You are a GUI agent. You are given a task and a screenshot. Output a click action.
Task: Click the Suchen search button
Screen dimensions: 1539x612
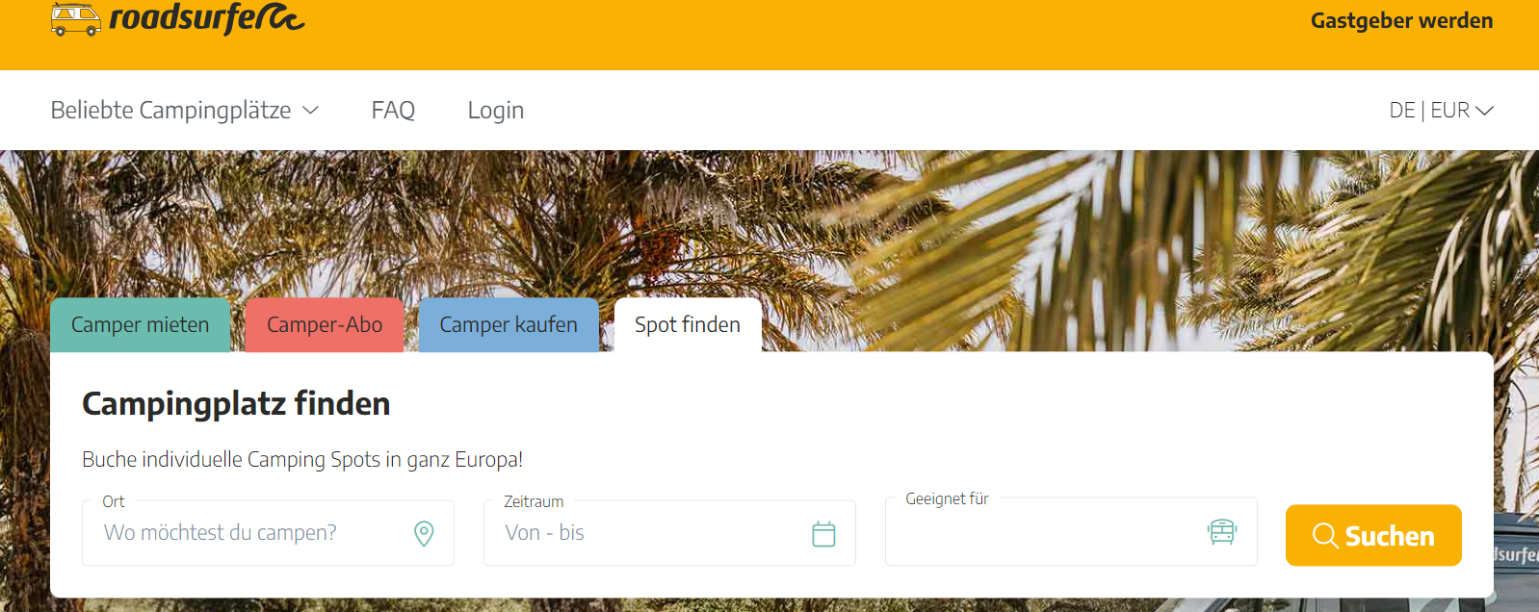point(1373,535)
